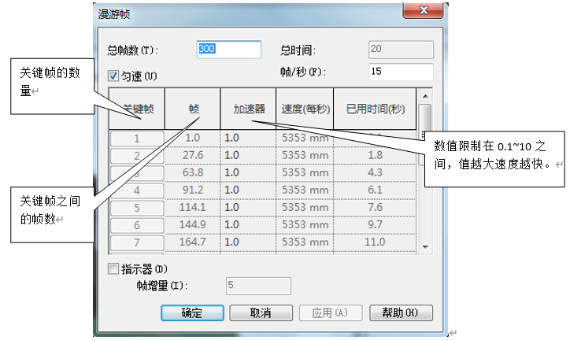Click the 加速器 column header
The image size is (570, 340).
[x=248, y=108]
